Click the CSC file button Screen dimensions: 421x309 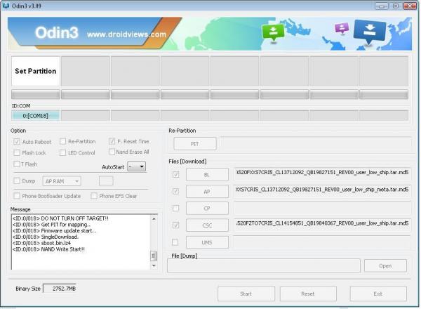[207, 225]
